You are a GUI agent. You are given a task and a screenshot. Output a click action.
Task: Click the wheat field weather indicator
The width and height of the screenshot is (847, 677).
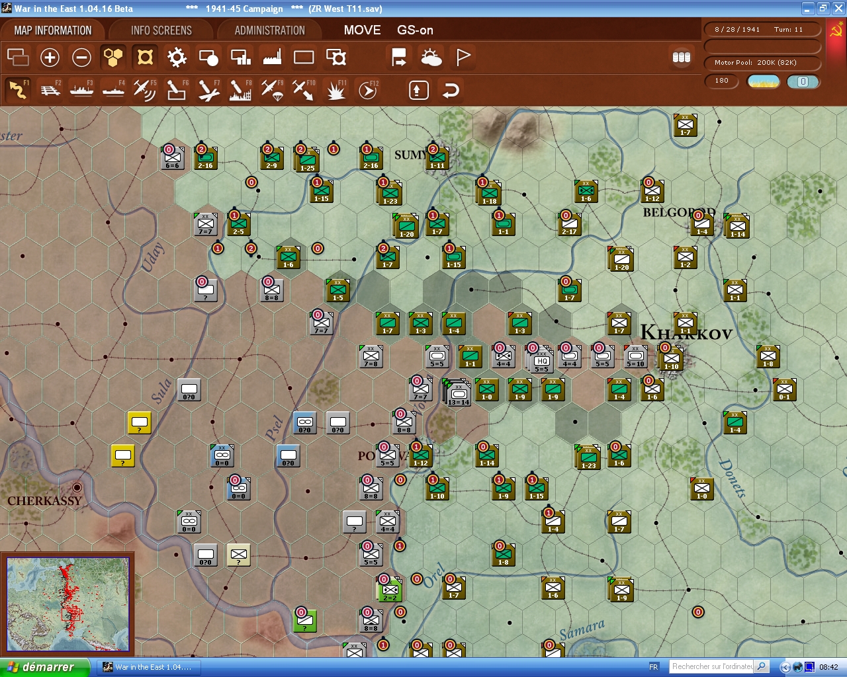click(764, 82)
